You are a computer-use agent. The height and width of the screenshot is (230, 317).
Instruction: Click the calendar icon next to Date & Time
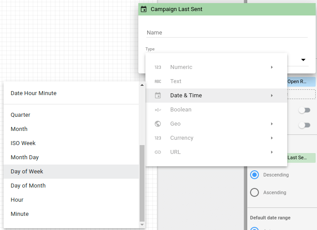(x=158, y=95)
